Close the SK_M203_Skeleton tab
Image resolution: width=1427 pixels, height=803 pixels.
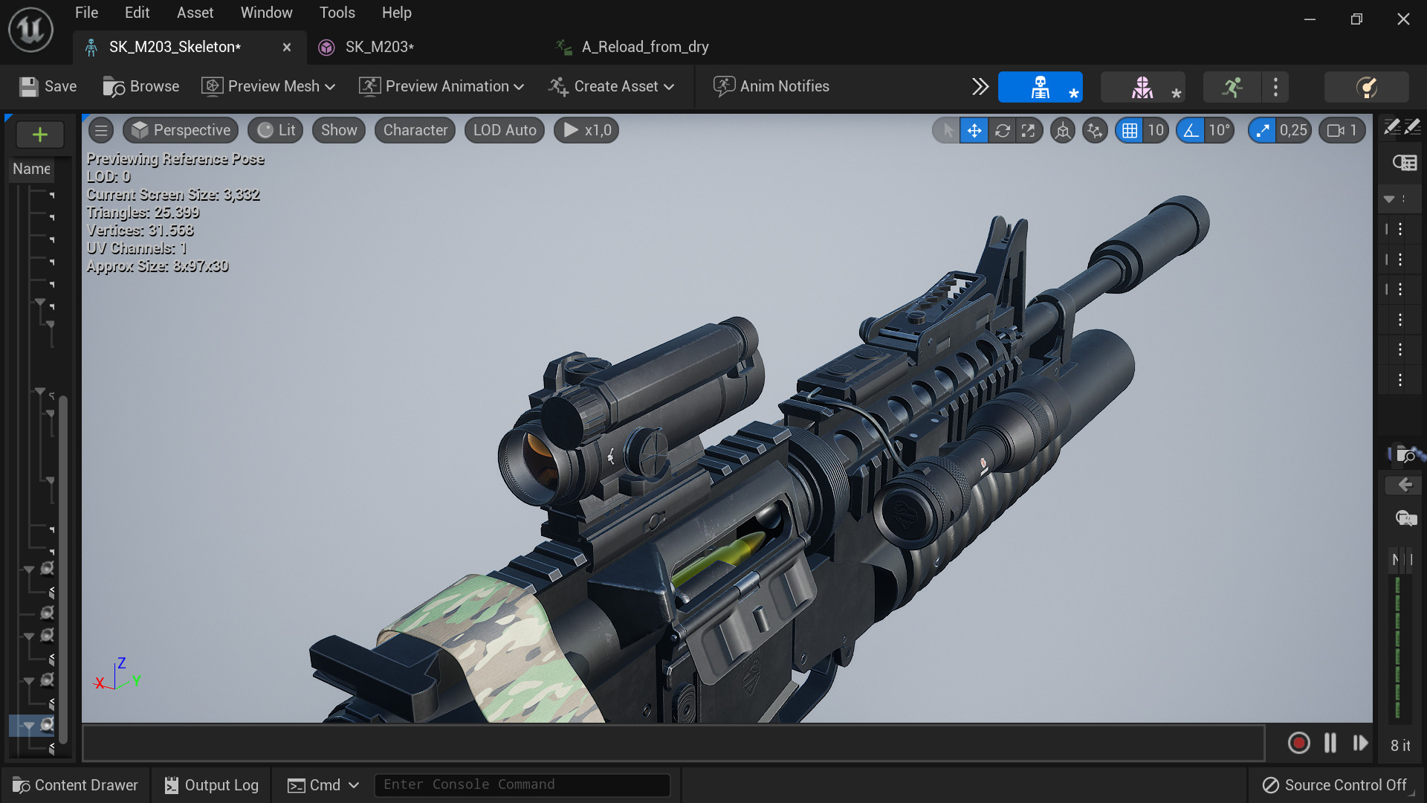pos(287,47)
